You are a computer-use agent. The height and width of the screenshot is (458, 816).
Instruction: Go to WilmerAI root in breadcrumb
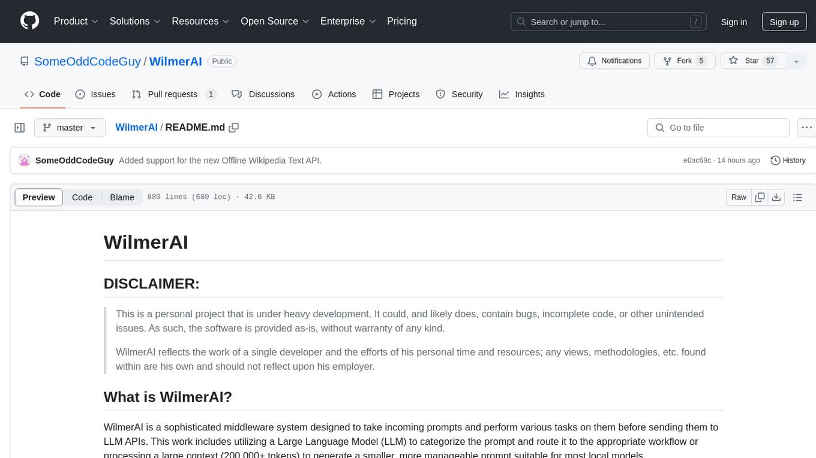(x=136, y=127)
